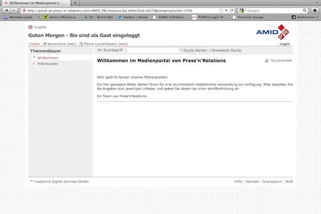Image resolution: width=321 pixels, height=214 pixels.
Task: Switch language to English
Action: [40, 27]
